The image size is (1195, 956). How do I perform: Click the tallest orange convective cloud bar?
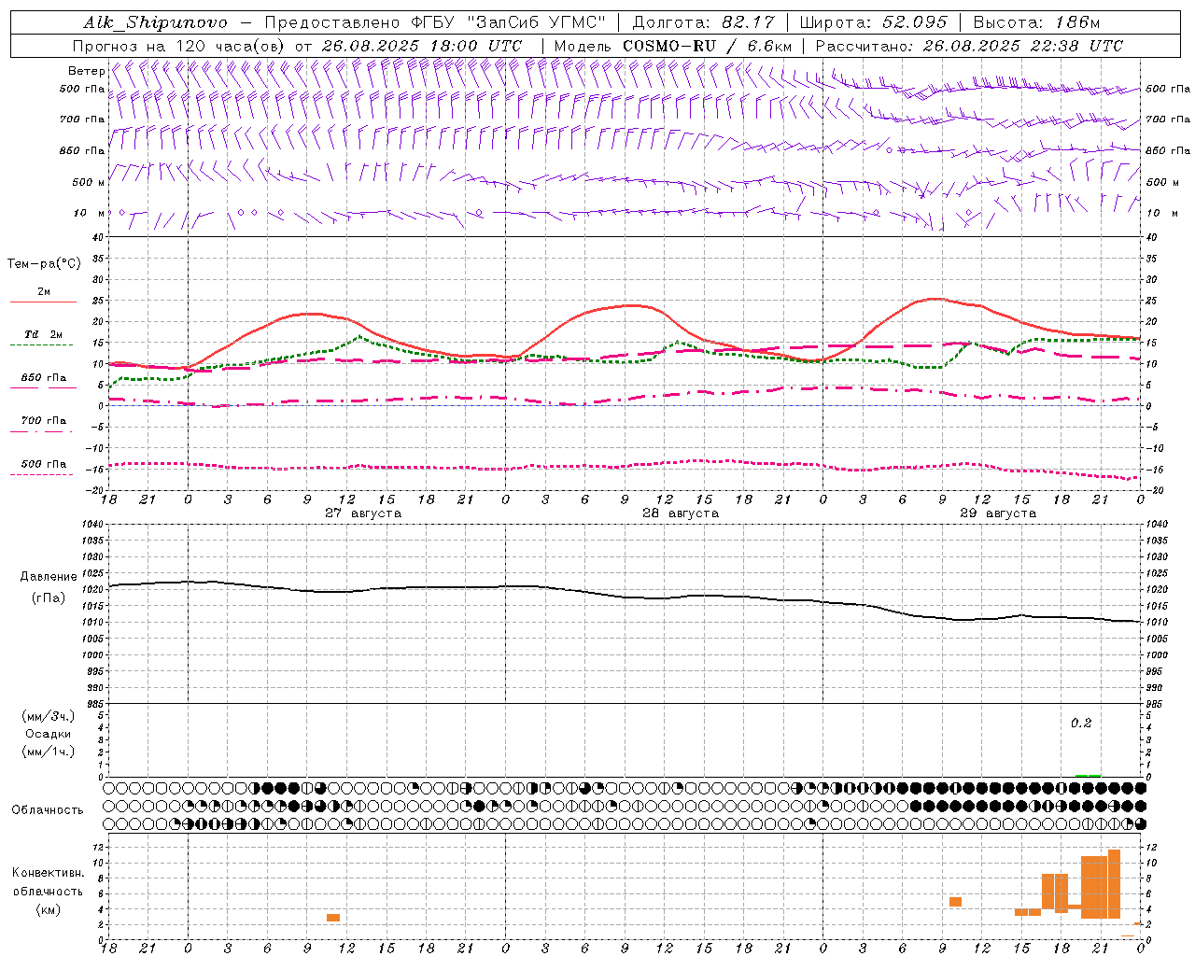click(1114, 883)
